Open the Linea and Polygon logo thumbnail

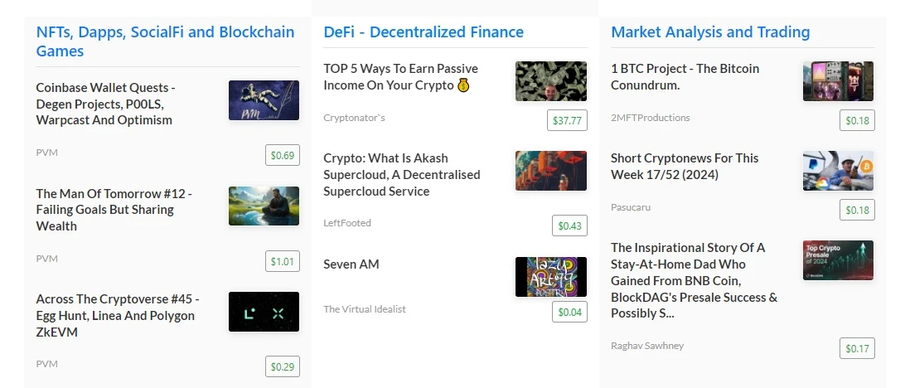pyautogui.click(x=264, y=312)
